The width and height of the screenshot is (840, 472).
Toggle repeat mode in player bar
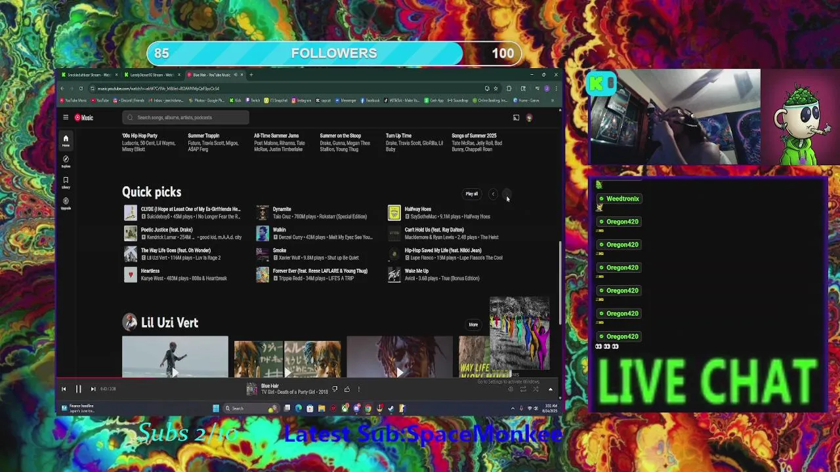(x=523, y=389)
